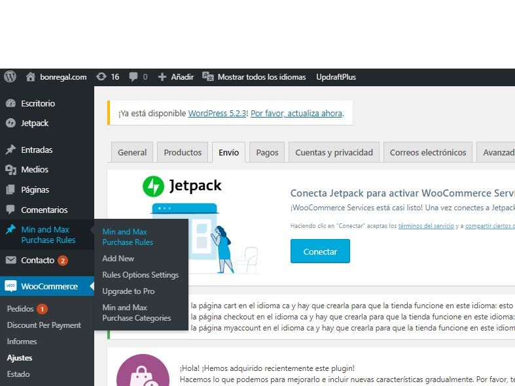The height and width of the screenshot is (386, 515).
Task: Open Páginas in the sidebar
Action: tap(35, 189)
